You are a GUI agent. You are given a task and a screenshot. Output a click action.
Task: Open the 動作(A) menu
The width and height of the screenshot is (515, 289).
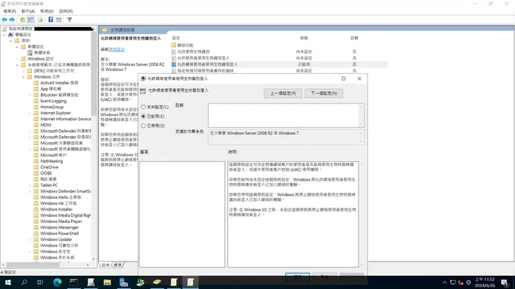coord(28,11)
